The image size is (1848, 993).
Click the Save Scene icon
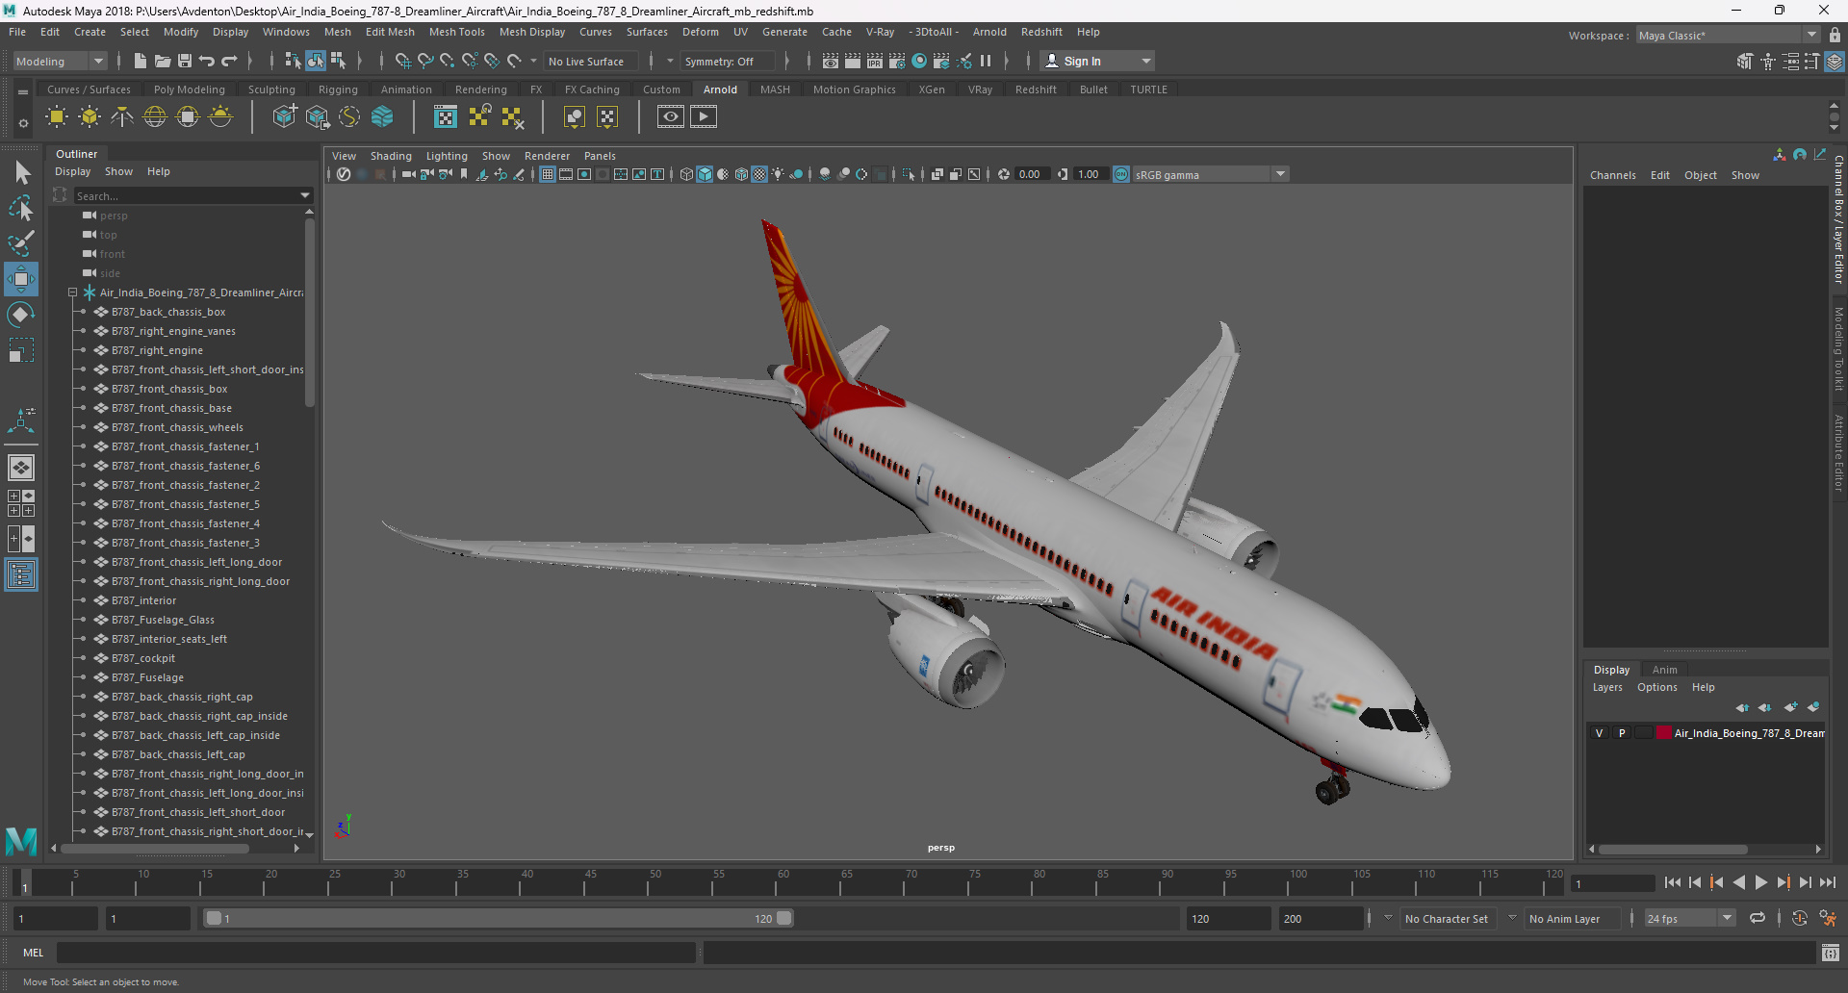coord(185,61)
